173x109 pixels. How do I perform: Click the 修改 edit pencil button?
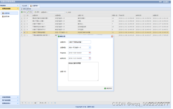pos(30,12)
